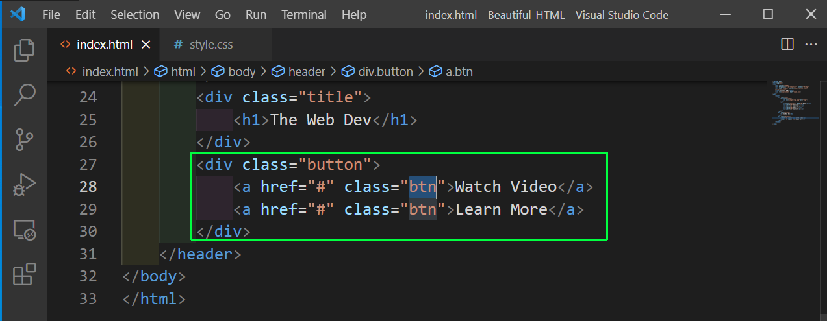Viewport: 827px width, 321px height.
Task: Click line number 33 in gutter
Action: point(88,298)
